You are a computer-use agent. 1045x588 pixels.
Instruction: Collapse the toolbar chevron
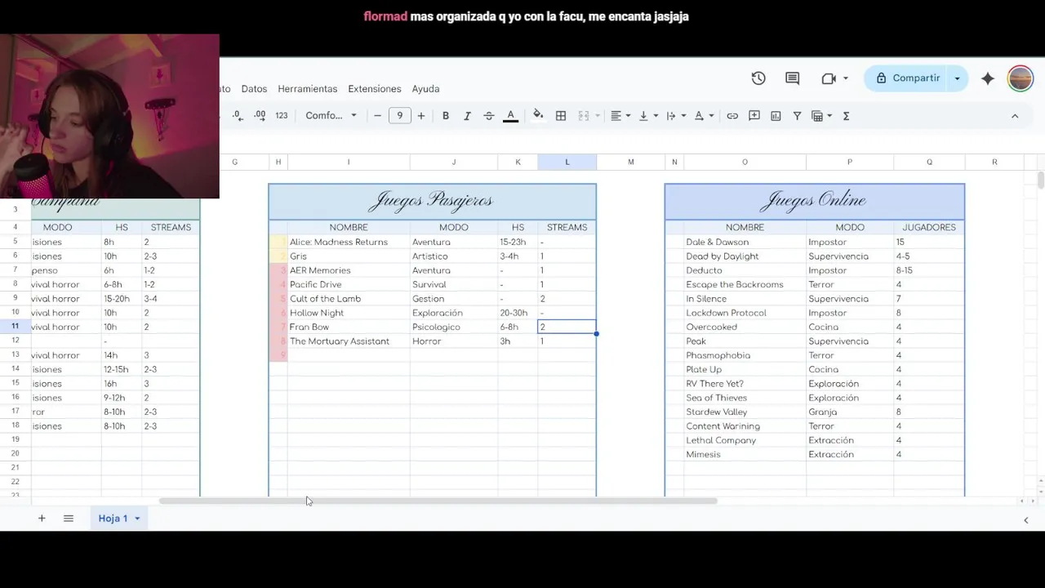coord(1015,116)
